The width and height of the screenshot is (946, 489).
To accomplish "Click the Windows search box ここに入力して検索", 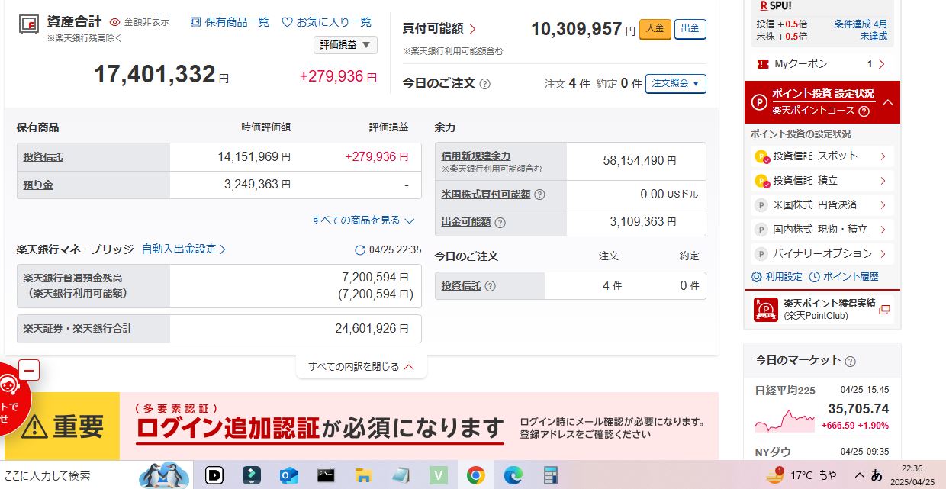I will pos(69,475).
